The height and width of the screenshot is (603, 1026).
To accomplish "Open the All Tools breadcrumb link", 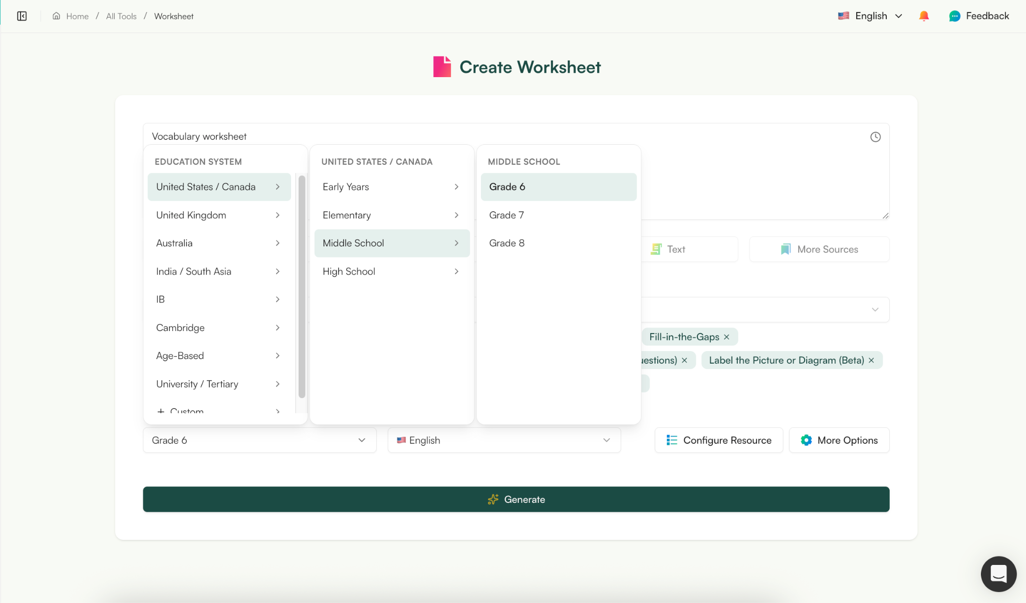I will click(x=121, y=16).
